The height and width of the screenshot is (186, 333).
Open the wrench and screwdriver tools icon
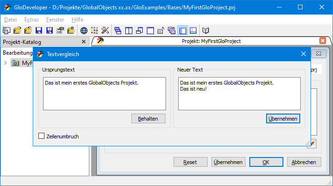(105, 30)
